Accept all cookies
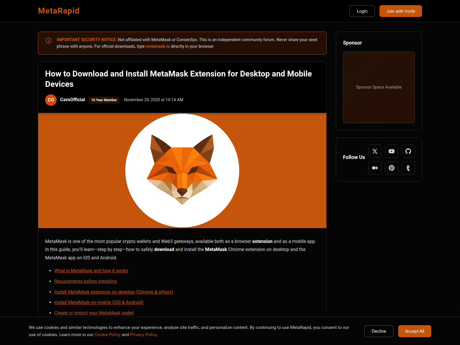This screenshot has height=345, width=460. (415, 331)
